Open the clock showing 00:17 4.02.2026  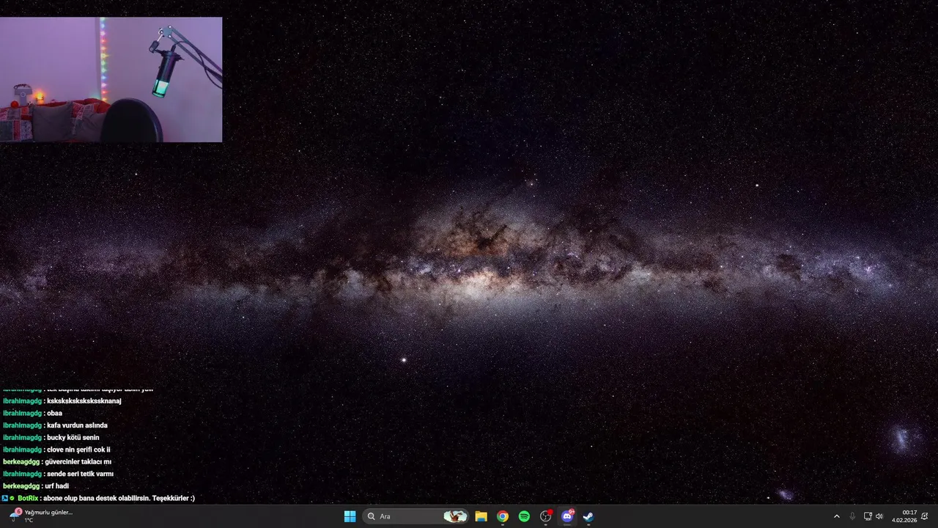tap(904, 516)
